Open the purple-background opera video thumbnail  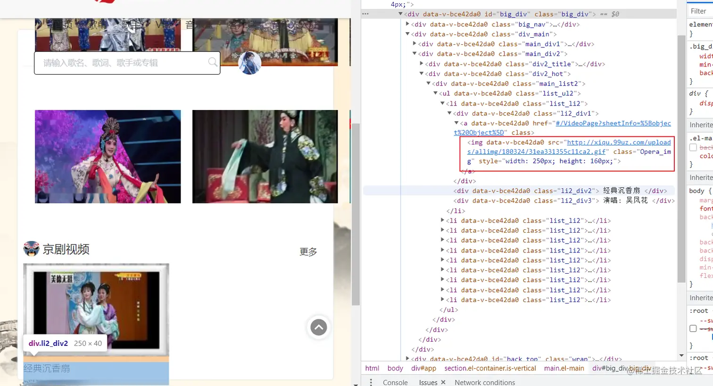[x=108, y=157]
